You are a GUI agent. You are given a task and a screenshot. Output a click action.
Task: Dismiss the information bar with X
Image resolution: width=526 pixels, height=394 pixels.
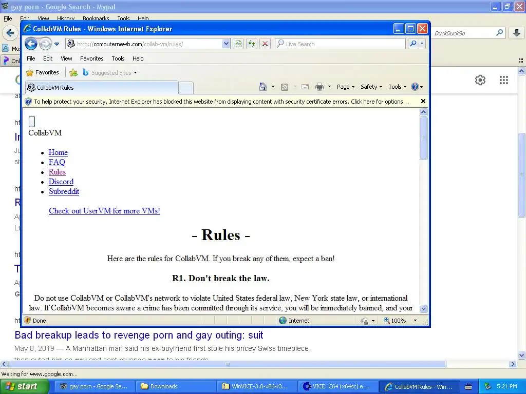tap(423, 101)
